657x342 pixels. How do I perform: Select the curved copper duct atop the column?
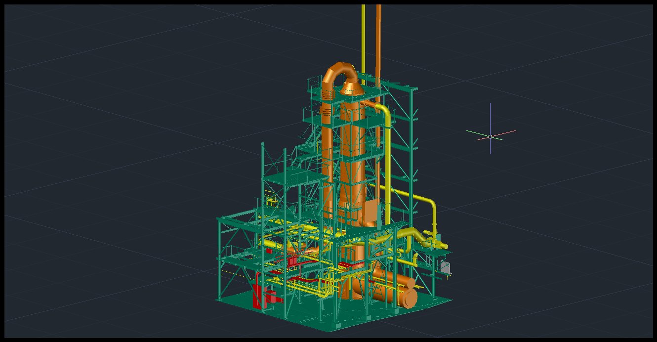point(340,72)
